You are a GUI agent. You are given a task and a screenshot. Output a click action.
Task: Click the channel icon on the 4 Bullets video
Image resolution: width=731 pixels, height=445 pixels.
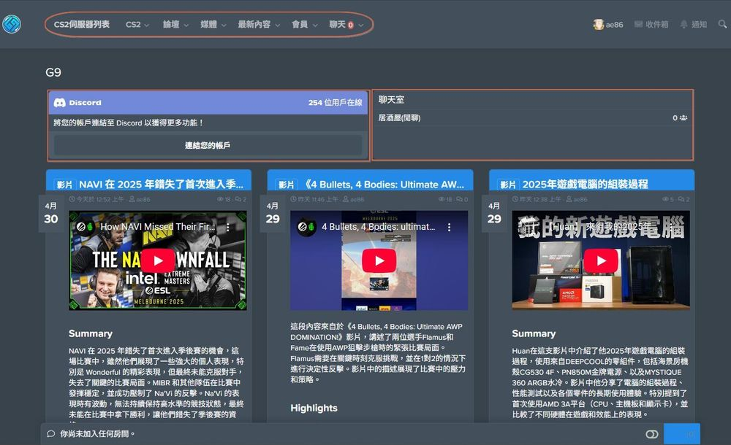(307, 227)
